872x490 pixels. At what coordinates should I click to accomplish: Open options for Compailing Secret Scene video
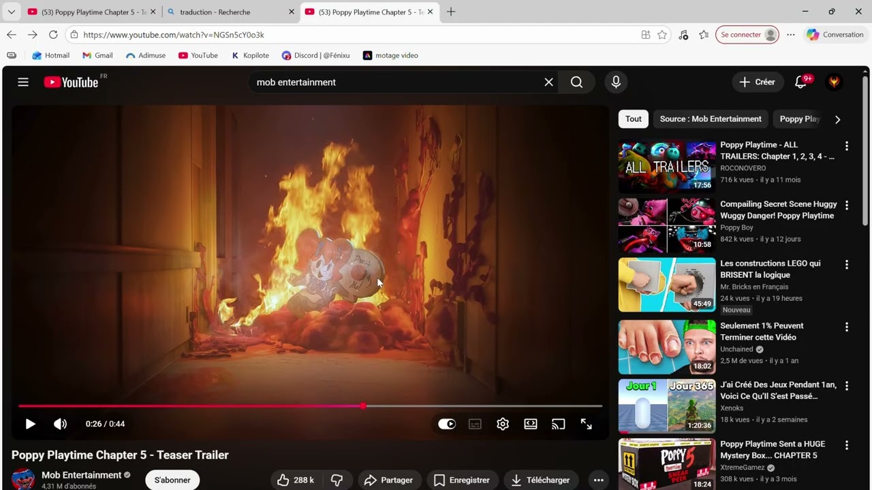pos(847,205)
